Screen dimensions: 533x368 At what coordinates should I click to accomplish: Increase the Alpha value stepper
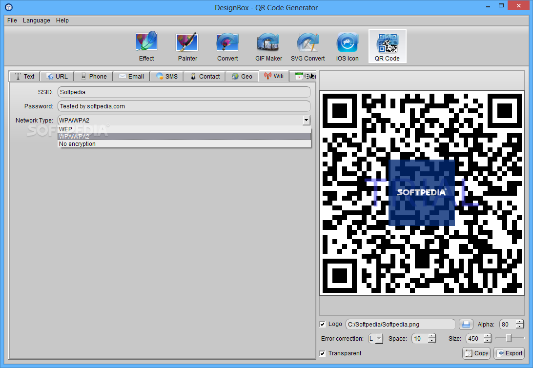click(520, 322)
